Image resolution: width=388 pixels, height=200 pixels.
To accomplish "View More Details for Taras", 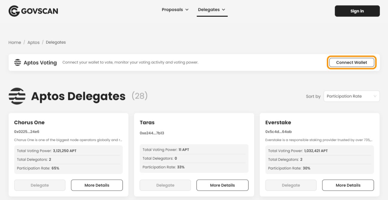I will click(x=222, y=185).
